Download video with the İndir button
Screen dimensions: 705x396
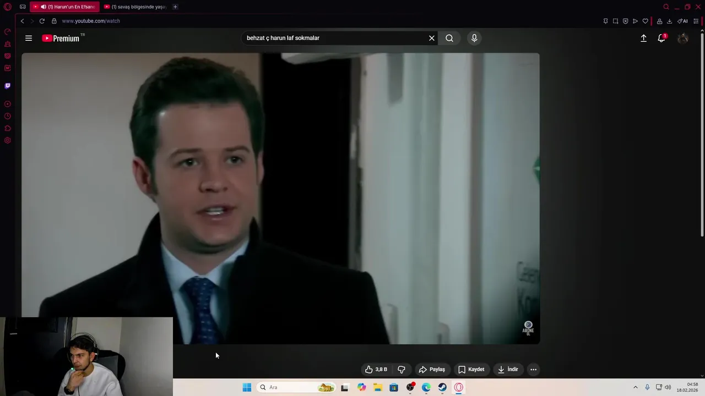coord(508,370)
